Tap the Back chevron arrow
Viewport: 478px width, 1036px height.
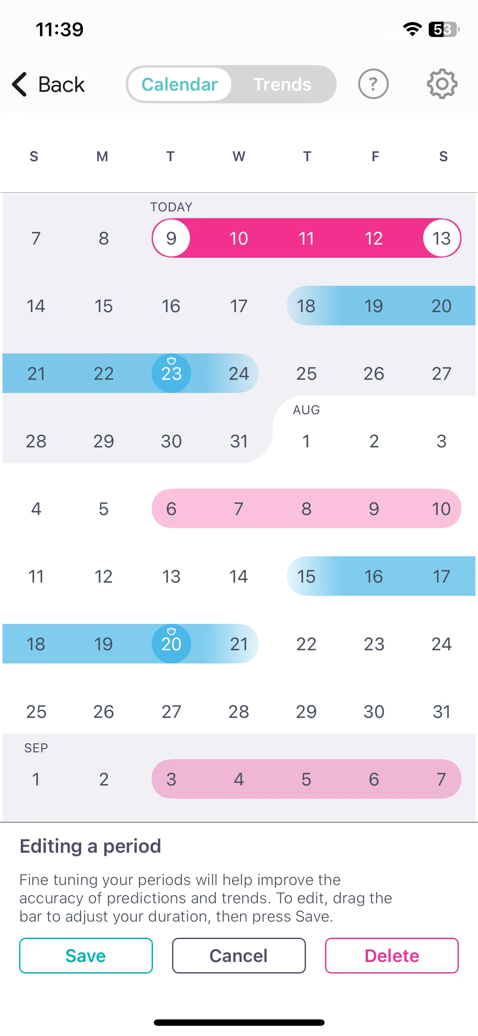20,84
